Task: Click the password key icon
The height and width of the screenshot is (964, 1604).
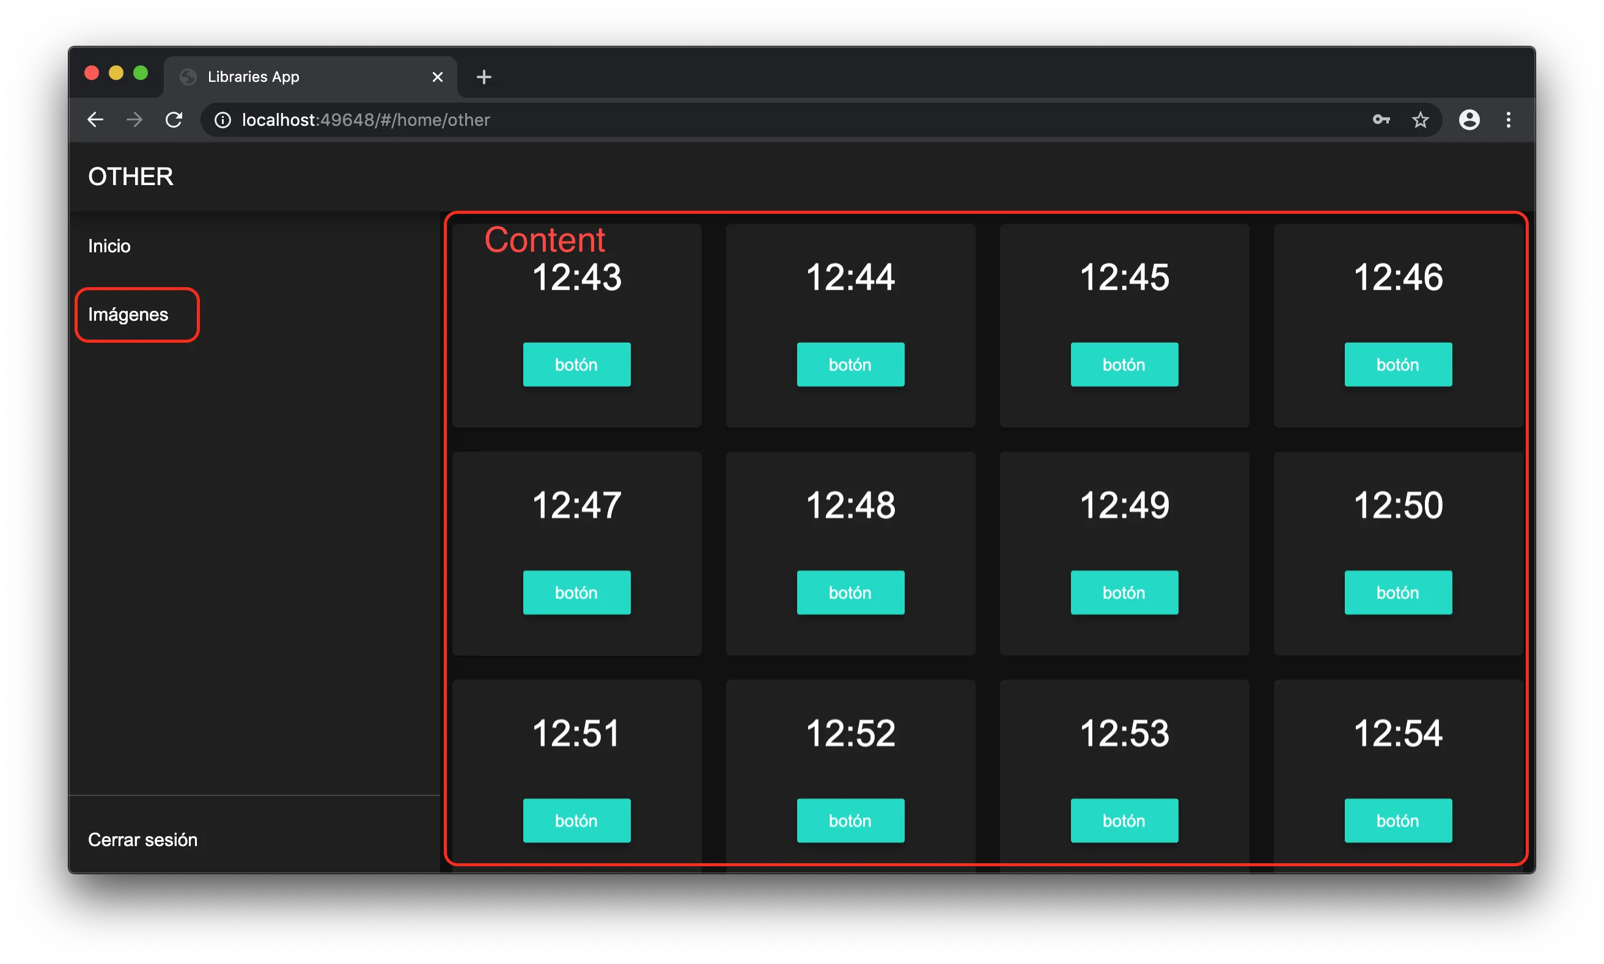Action: [x=1381, y=120]
